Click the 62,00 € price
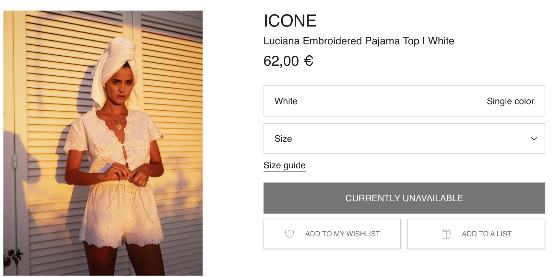Screen dimensions: 553x277 pyautogui.click(x=288, y=61)
